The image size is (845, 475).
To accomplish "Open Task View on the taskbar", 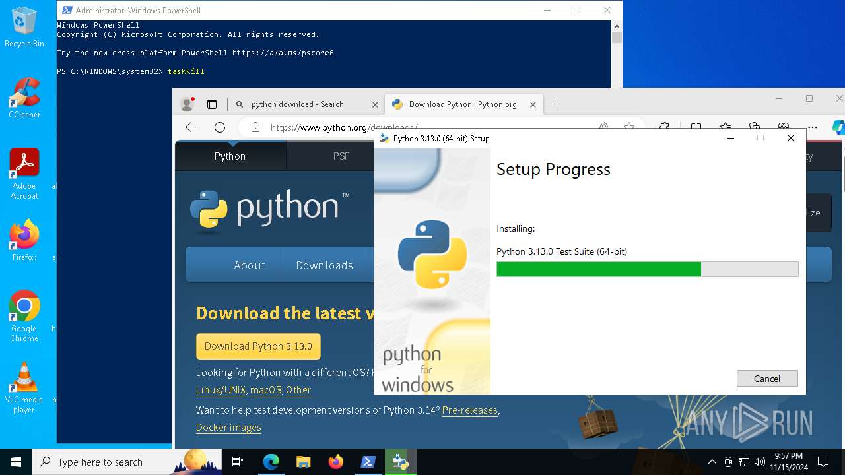I will coord(238,462).
